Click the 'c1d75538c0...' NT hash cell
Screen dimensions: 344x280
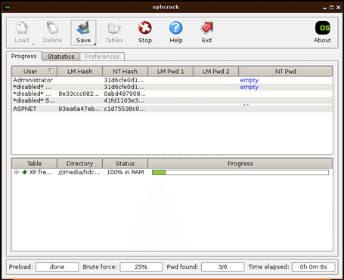coord(124,109)
